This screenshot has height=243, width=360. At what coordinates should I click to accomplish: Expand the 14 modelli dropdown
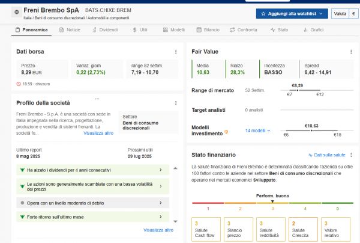[x=257, y=131]
